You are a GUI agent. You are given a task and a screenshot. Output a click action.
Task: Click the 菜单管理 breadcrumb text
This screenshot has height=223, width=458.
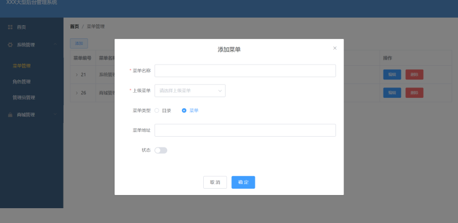pyautogui.click(x=96, y=26)
